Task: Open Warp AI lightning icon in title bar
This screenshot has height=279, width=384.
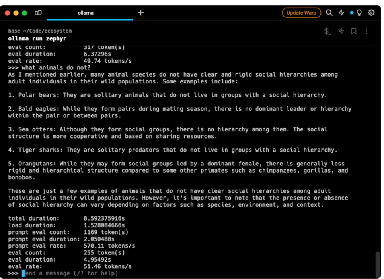Action: click(x=341, y=13)
